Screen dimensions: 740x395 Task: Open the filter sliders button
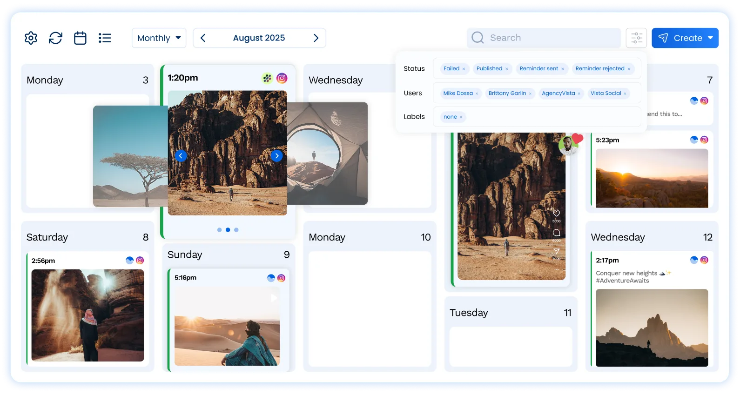636,38
